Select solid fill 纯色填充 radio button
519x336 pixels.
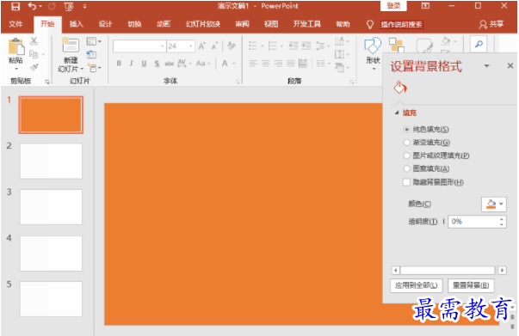(x=406, y=129)
